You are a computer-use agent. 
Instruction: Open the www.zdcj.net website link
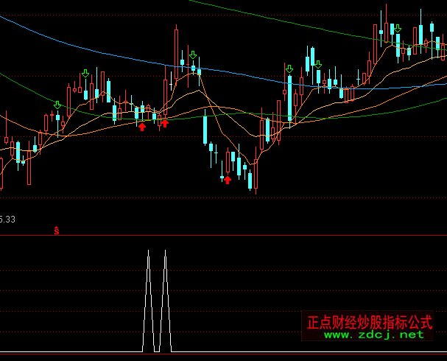click(x=374, y=335)
